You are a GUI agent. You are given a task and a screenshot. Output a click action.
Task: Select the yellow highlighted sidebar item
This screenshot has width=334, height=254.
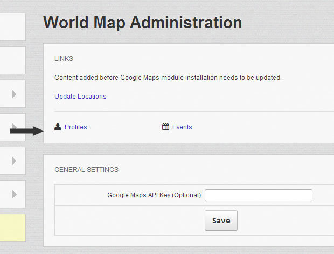(12, 227)
